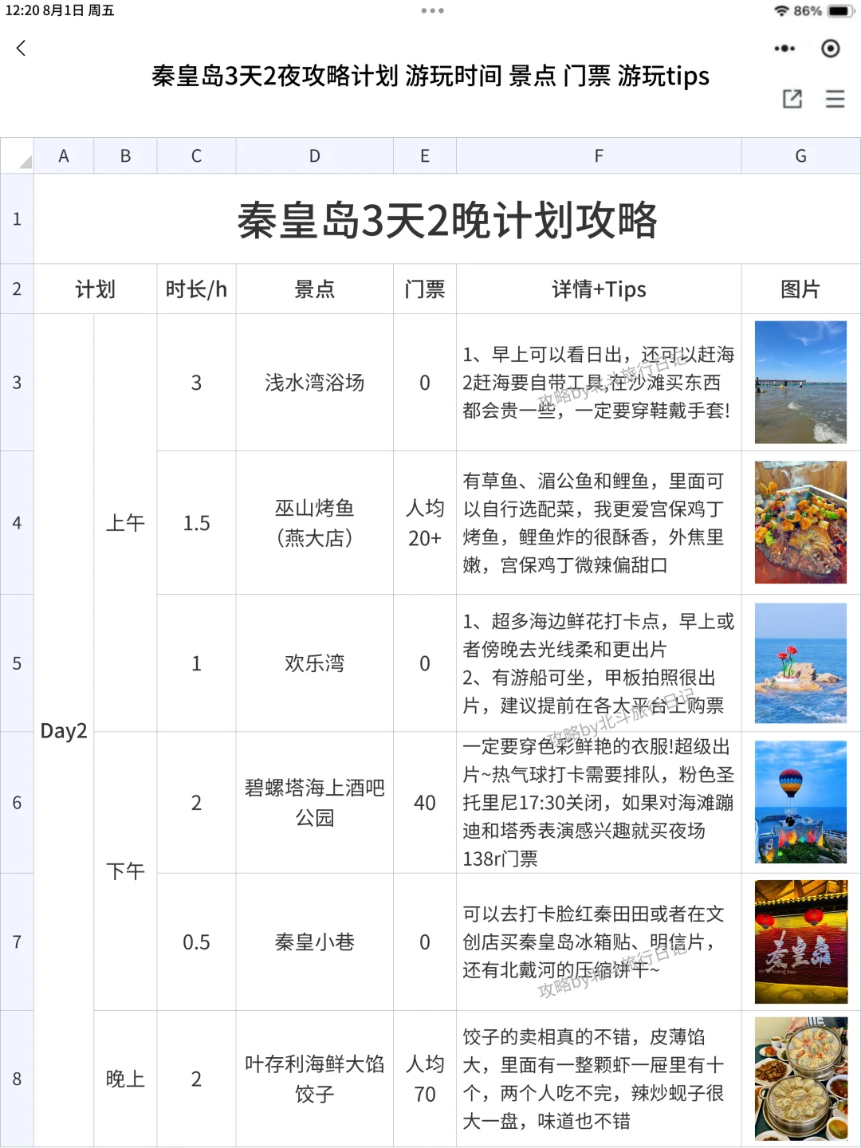Select the 秦皇小巷 cell
Screen dimensions: 861x1148
pyautogui.click(x=315, y=942)
